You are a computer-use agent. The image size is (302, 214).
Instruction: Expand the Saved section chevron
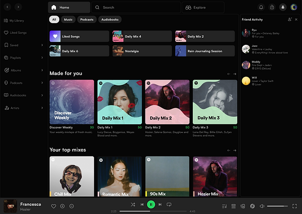pos(42,45)
